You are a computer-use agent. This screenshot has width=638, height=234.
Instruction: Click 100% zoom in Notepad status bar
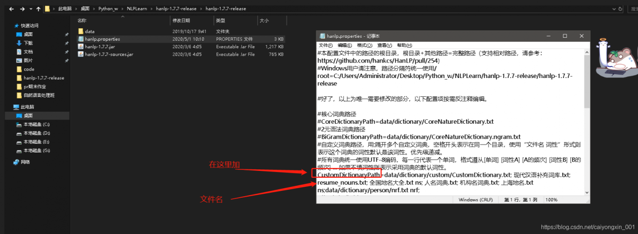pyautogui.click(x=551, y=199)
